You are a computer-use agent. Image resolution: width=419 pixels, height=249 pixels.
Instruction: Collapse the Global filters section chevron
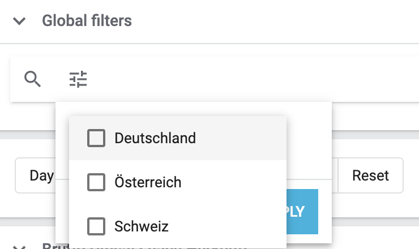[x=20, y=22]
